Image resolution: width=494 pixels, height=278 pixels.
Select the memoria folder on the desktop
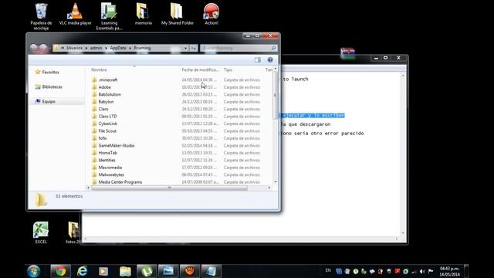(143, 14)
